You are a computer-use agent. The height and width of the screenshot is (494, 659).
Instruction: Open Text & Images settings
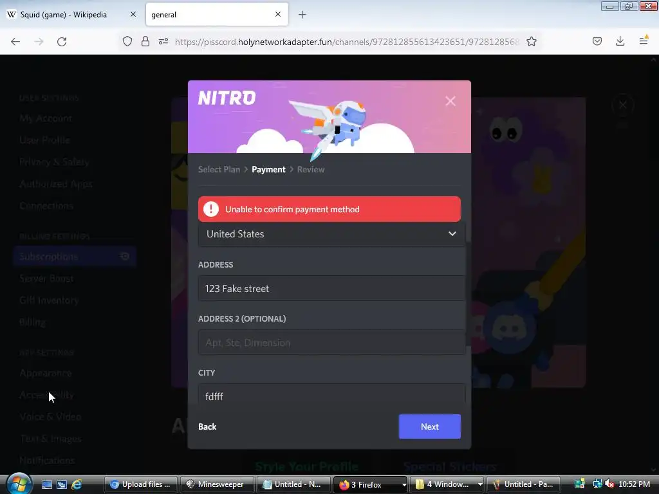click(50, 438)
